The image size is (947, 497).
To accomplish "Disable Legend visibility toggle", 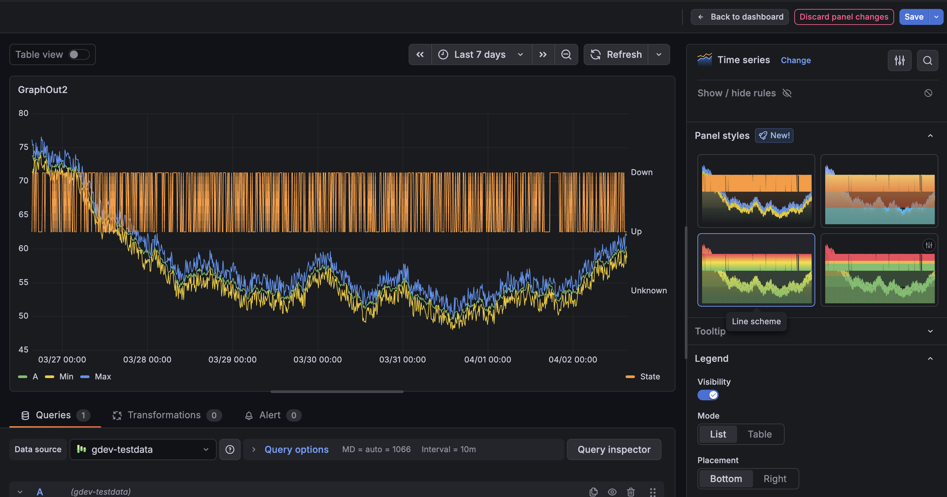I will pyautogui.click(x=708, y=395).
